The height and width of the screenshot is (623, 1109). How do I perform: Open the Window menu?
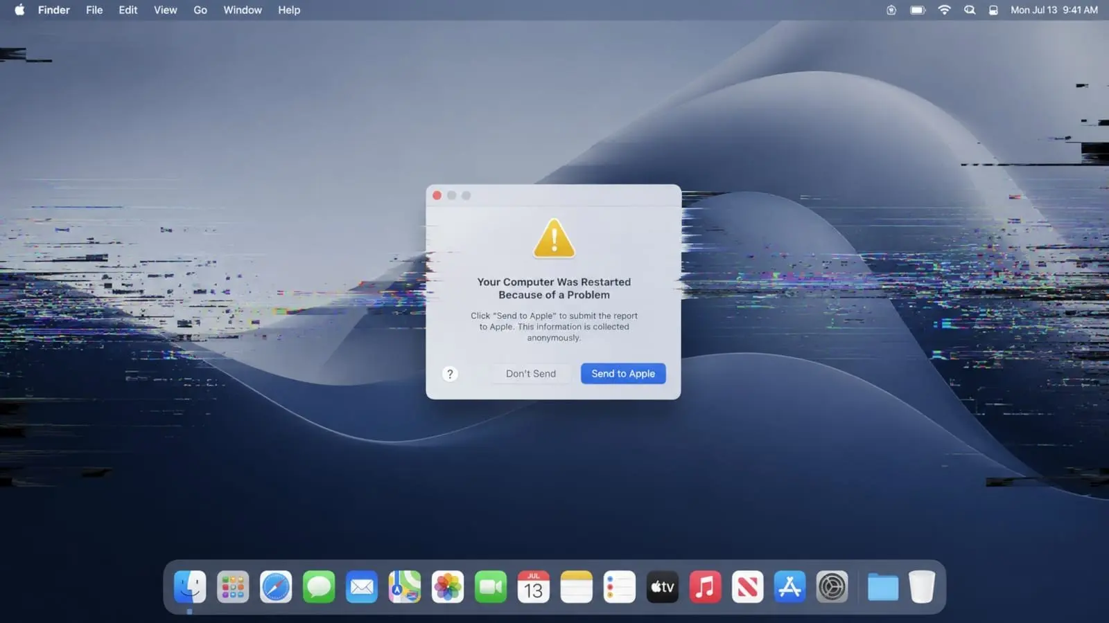point(243,10)
